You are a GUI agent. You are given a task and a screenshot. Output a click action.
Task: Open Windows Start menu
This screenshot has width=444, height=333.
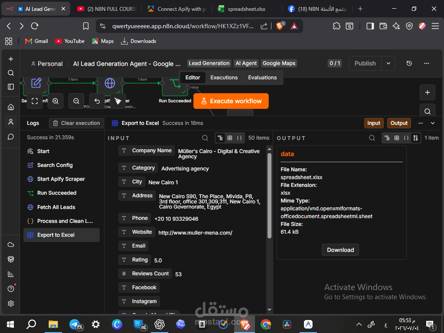click(10, 324)
